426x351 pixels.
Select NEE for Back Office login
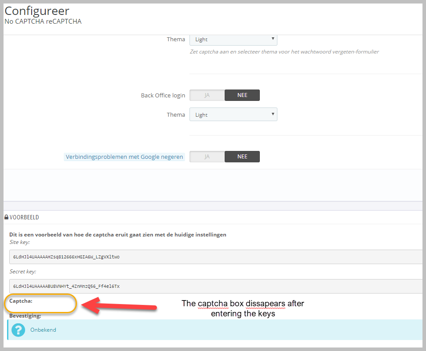(242, 95)
